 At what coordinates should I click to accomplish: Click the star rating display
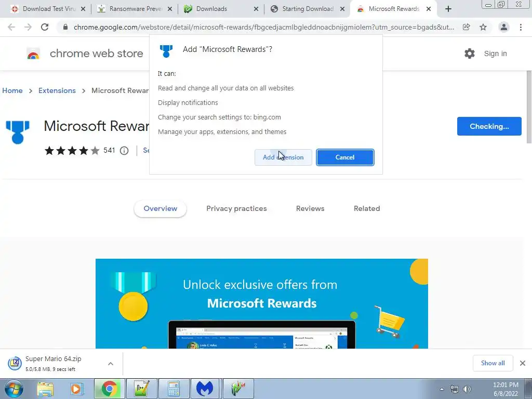72,150
